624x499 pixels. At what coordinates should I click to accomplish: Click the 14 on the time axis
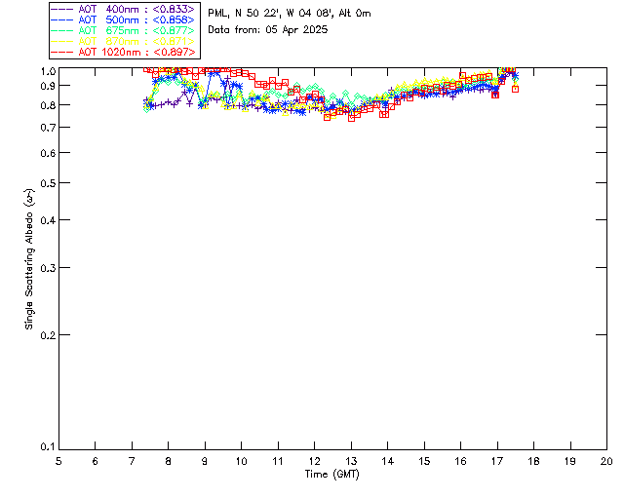coord(388,461)
